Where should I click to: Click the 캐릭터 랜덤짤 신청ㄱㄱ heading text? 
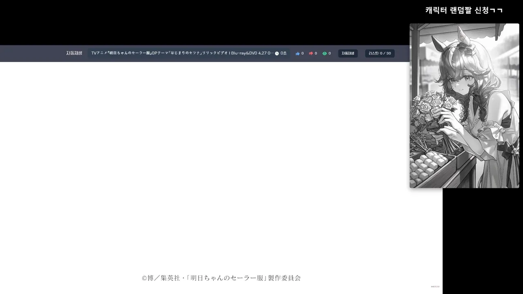464,10
